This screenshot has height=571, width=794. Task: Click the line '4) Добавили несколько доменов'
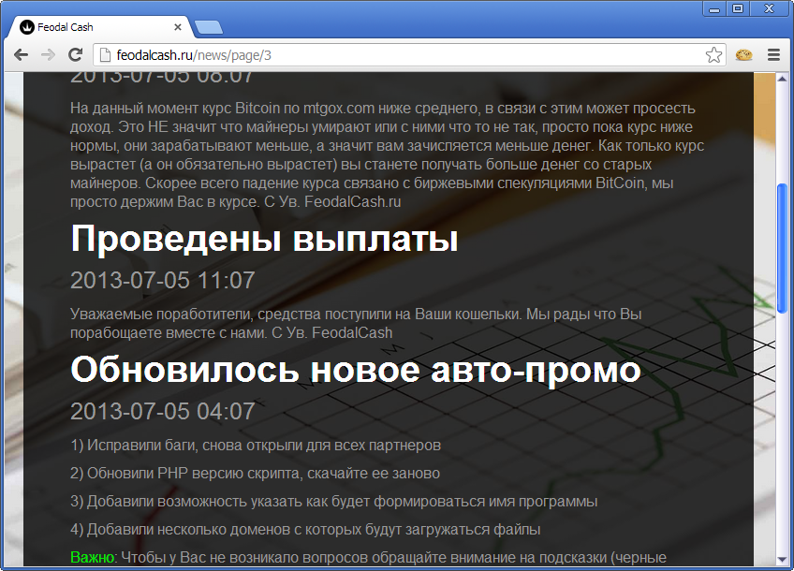[x=305, y=530]
